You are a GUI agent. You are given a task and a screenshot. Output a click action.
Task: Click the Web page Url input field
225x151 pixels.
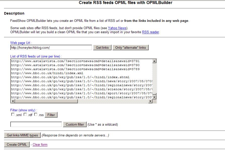[x=51, y=47]
